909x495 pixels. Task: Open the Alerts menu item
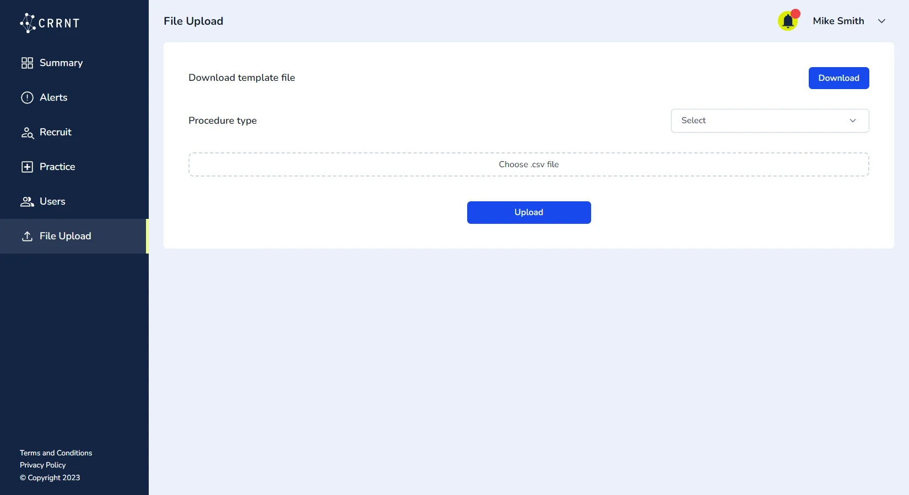(x=53, y=98)
